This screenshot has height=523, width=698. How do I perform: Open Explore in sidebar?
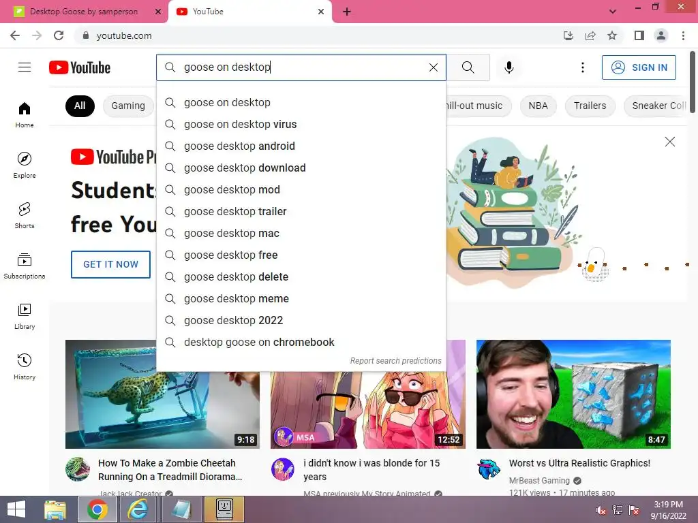pos(25,165)
